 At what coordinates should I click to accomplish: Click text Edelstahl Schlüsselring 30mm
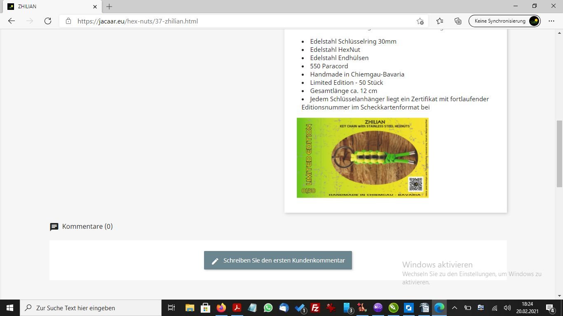pos(353,41)
